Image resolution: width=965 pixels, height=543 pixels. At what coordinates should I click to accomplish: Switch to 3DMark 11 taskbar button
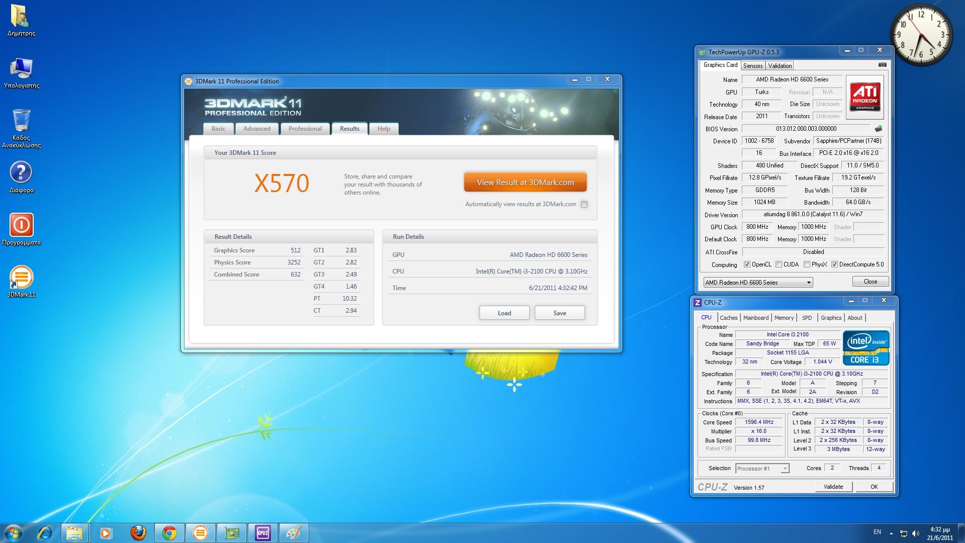(x=200, y=533)
